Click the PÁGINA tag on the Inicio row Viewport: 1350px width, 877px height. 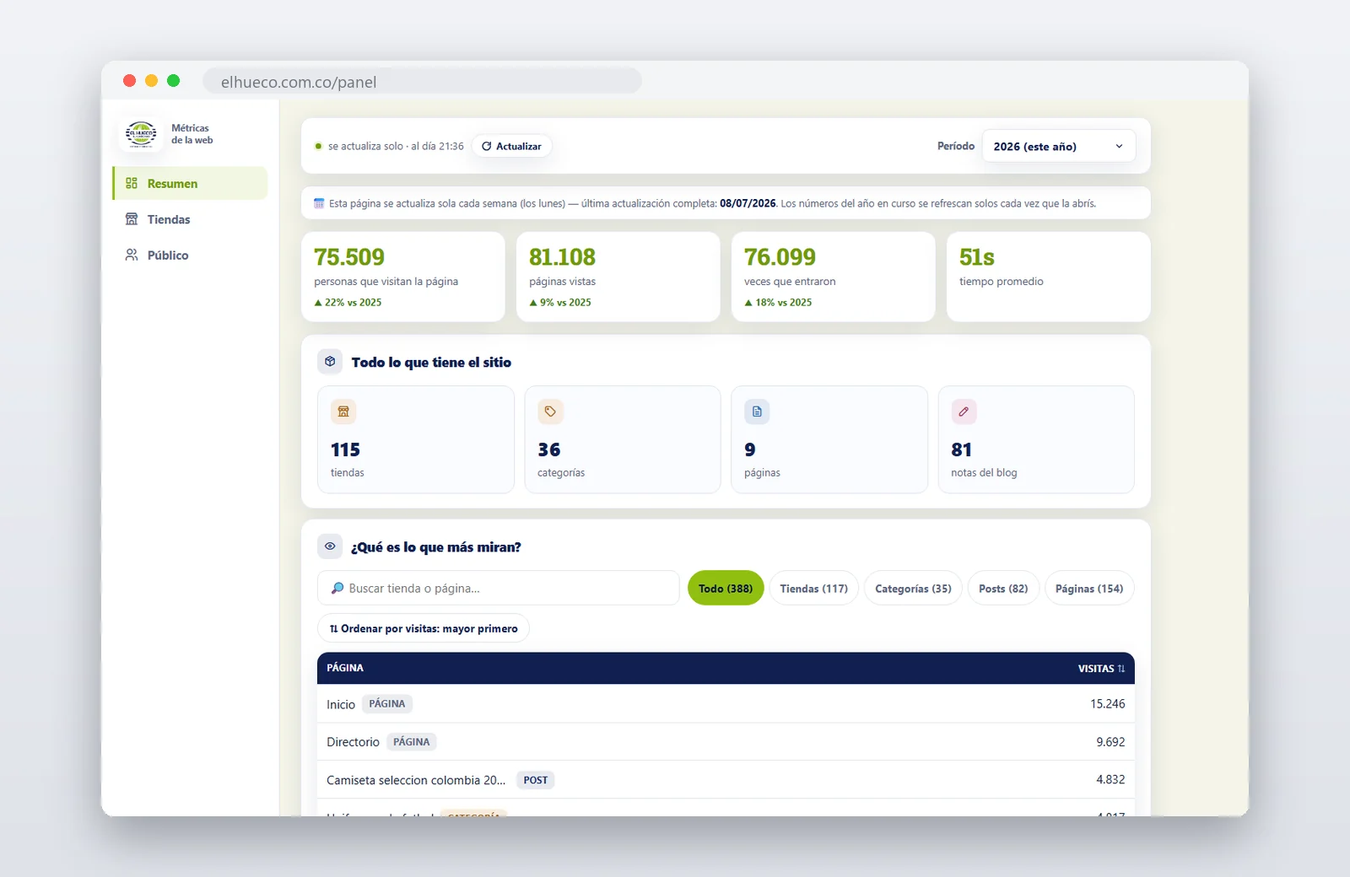(387, 703)
